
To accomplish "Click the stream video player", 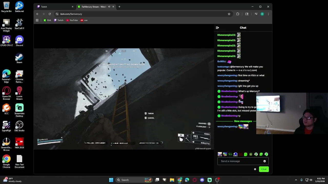I will [124, 99].
